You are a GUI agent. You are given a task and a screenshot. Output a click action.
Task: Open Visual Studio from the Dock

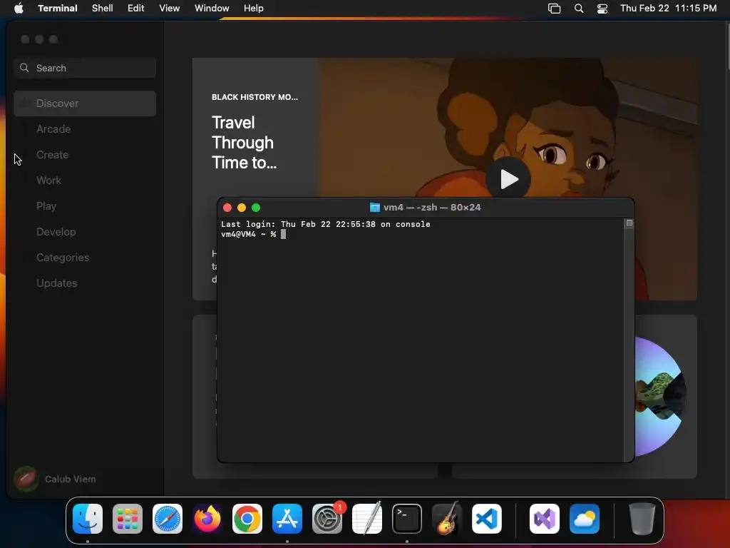pos(545,519)
